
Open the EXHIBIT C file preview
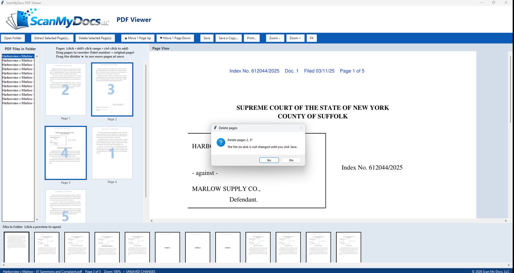pyautogui.click(x=228, y=247)
